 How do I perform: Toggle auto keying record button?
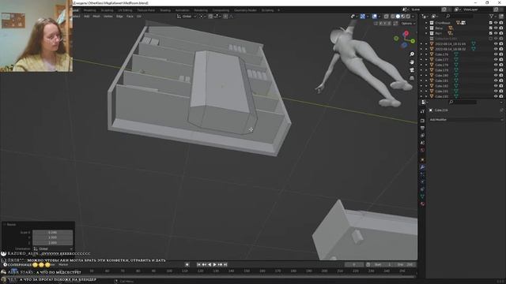(187, 264)
